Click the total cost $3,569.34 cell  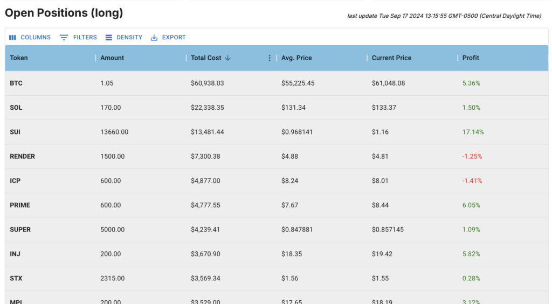[231, 278]
